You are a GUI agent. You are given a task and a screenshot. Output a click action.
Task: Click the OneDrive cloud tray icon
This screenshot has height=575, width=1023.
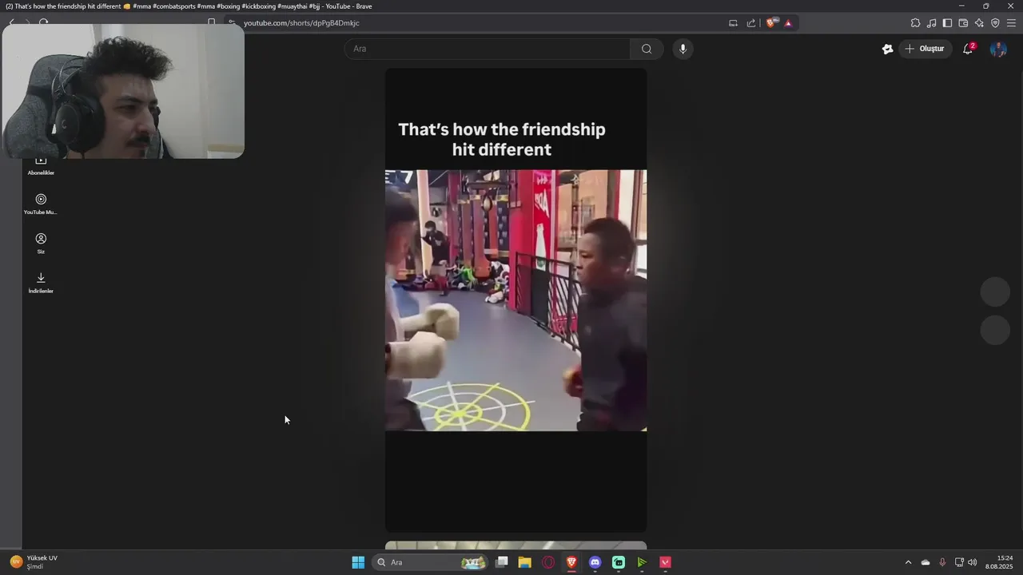click(x=925, y=562)
